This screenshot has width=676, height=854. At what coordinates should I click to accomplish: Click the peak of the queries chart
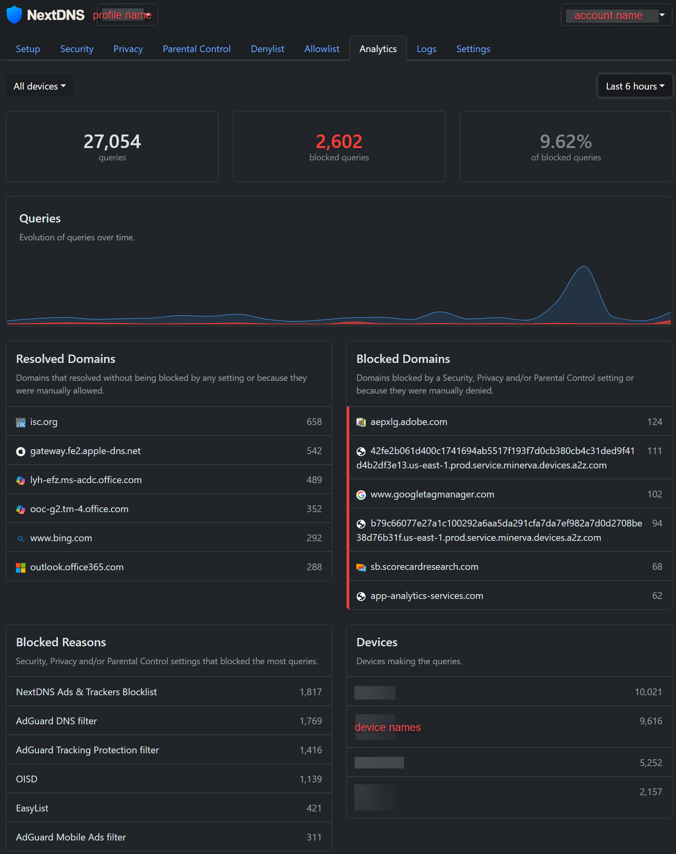coord(584,267)
